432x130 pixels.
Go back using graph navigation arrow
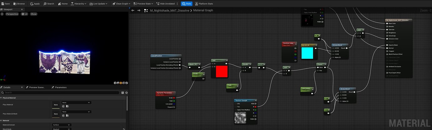pyautogui.click(x=133, y=10)
